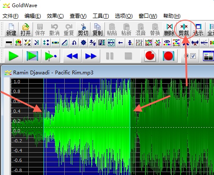Click the vertical double-arrow effect icon
This screenshot has width=214, height=175.
tap(130, 43)
